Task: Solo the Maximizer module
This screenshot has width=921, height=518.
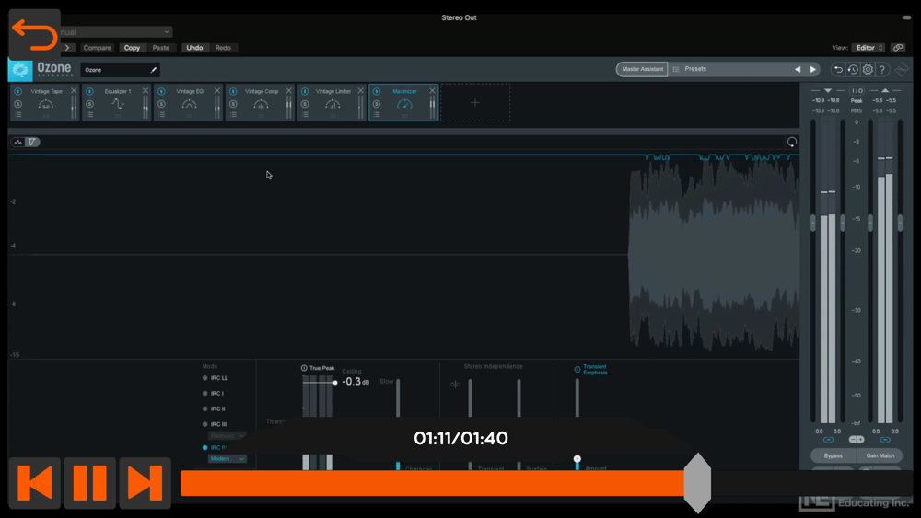Action: click(377, 104)
